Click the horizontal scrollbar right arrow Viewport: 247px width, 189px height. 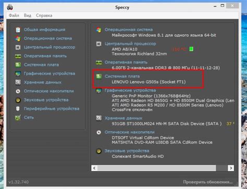pos(231,168)
